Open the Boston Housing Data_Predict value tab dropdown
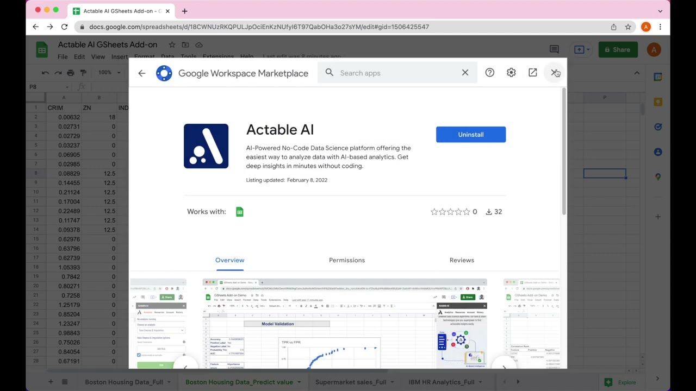696x391 pixels. pos(299,382)
